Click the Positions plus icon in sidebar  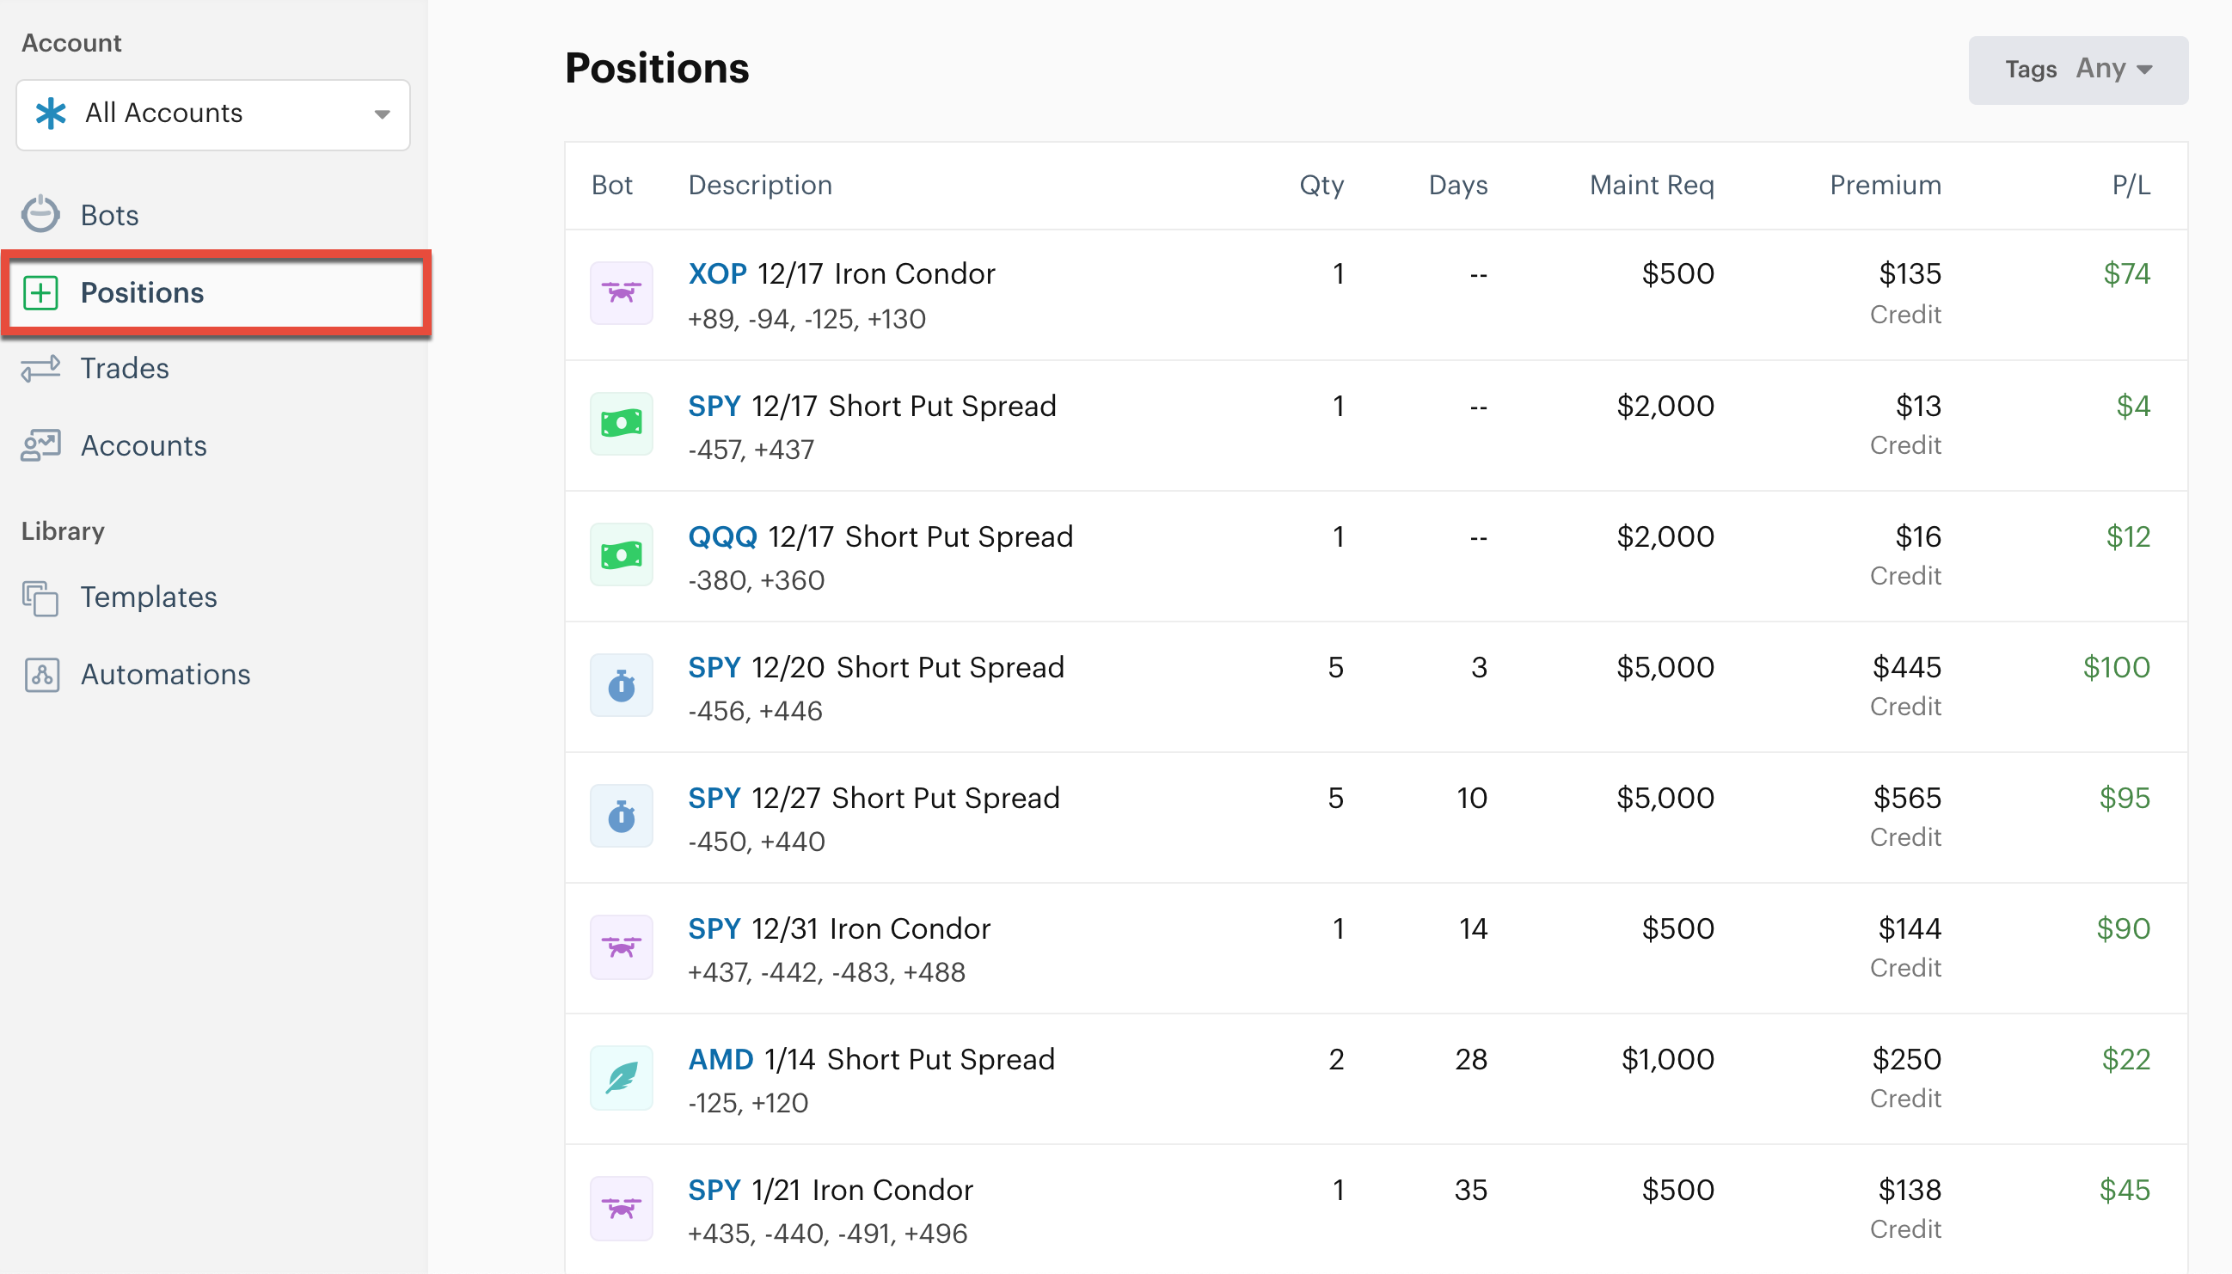[40, 292]
